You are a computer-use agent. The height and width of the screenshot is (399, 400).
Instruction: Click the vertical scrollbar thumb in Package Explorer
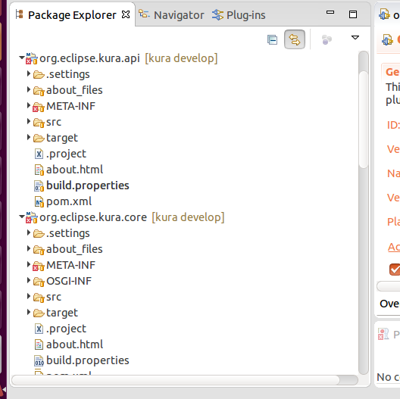(364, 120)
